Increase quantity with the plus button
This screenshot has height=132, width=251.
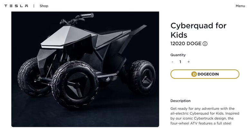189,62
